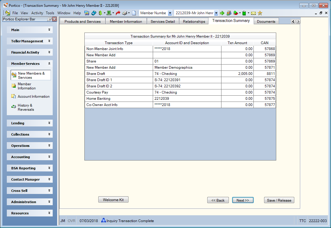
Task: Click the Co-Owner Acct Info row
Action: click(180, 105)
